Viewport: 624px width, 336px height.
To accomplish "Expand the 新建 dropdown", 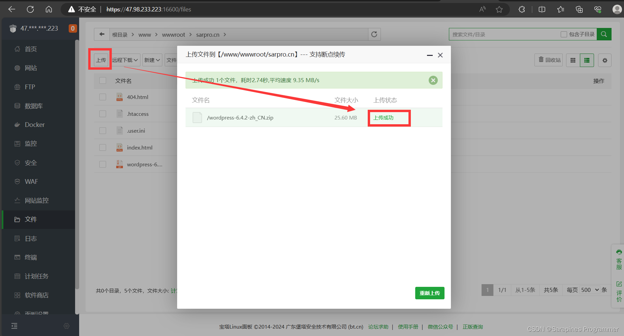I will click(x=152, y=60).
